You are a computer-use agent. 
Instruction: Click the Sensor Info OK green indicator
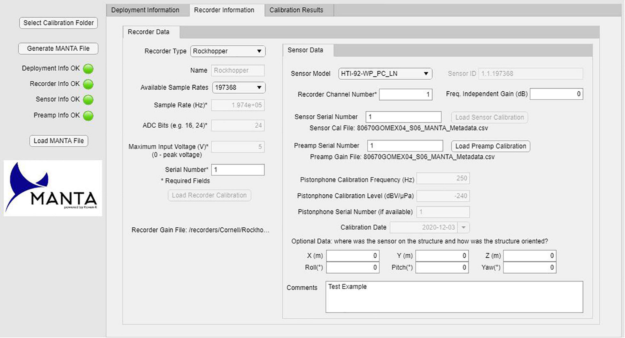coord(88,100)
